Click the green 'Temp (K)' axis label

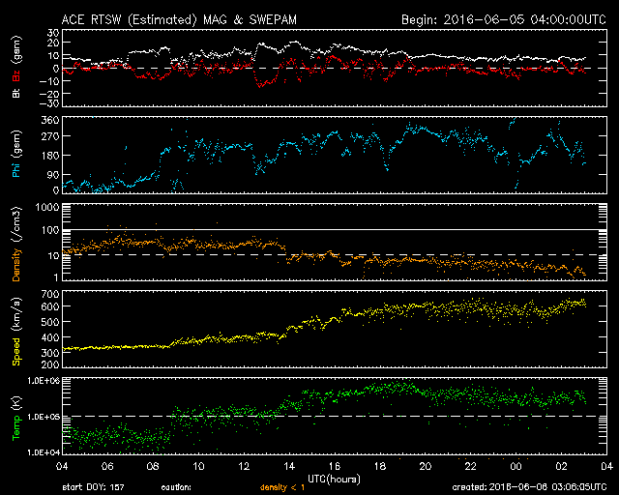click(x=16, y=418)
